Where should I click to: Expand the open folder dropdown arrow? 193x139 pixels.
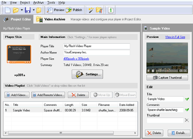22,10
